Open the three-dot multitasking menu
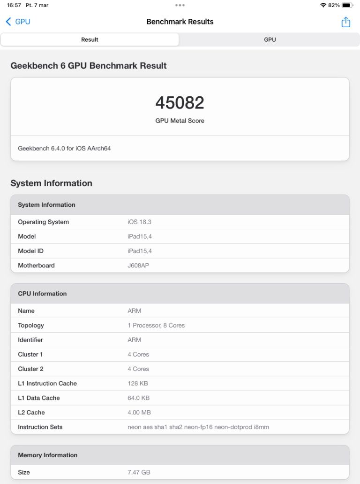This screenshot has width=360, height=484. (180, 5)
